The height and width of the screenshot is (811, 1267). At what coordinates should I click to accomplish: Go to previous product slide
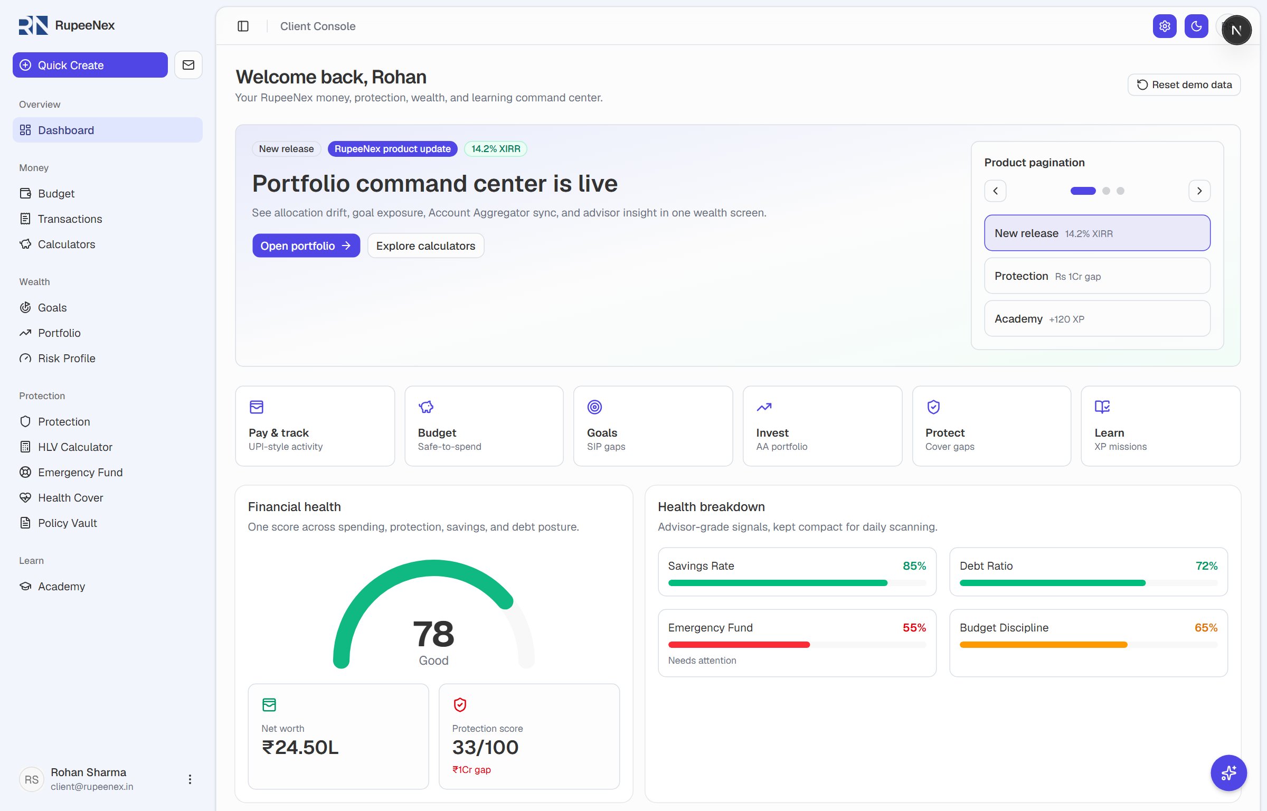click(996, 191)
